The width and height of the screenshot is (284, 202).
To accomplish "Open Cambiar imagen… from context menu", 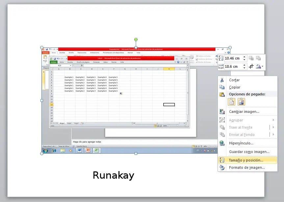I will (x=247, y=112).
